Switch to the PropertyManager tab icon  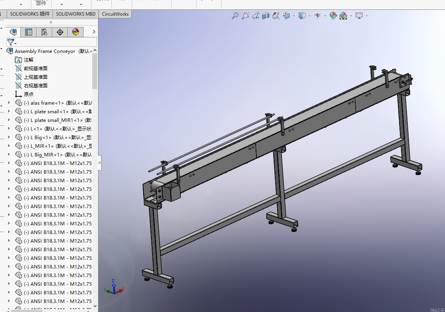(28, 32)
